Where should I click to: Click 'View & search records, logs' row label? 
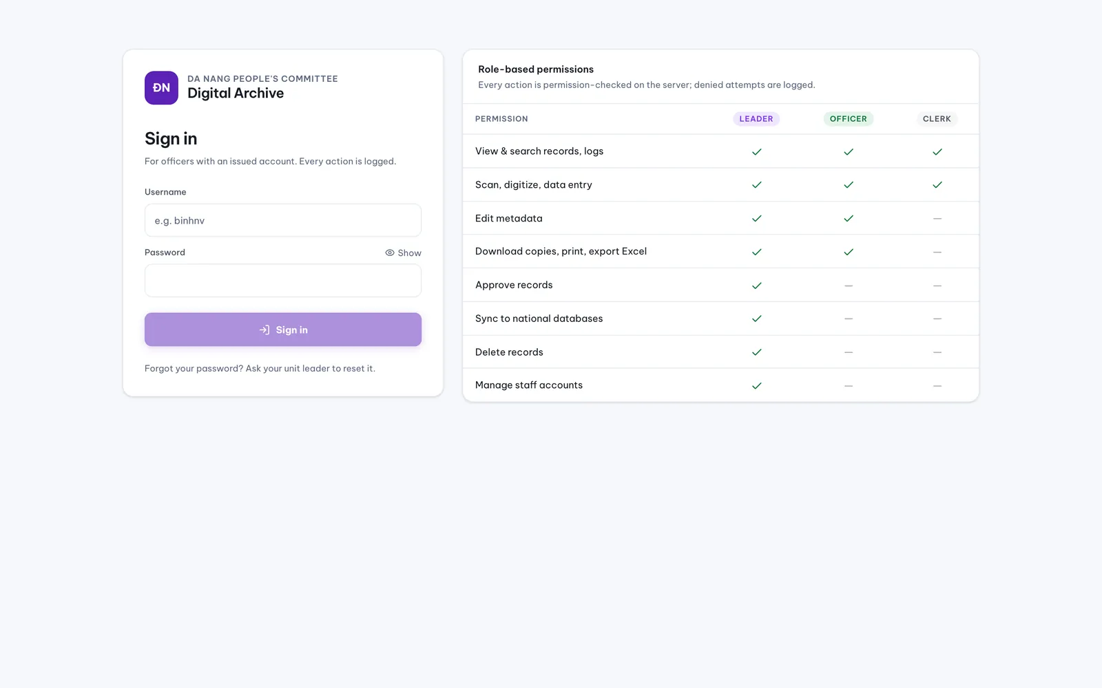[x=539, y=151]
